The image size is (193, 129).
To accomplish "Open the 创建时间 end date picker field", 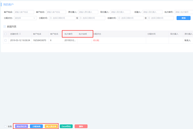I will point(160,18).
